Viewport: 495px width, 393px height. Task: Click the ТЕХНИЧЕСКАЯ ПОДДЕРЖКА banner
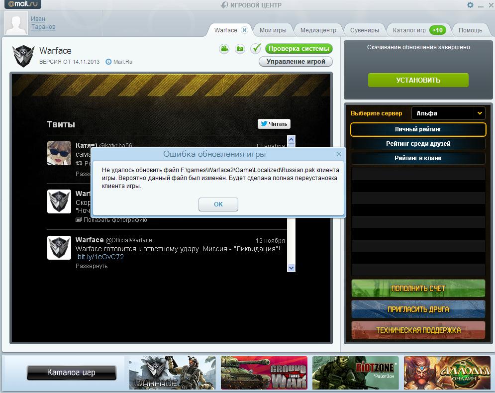[x=418, y=330]
